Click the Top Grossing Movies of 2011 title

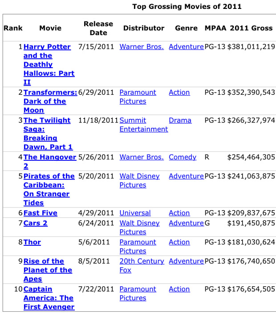pyautogui.click(x=187, y=7)
